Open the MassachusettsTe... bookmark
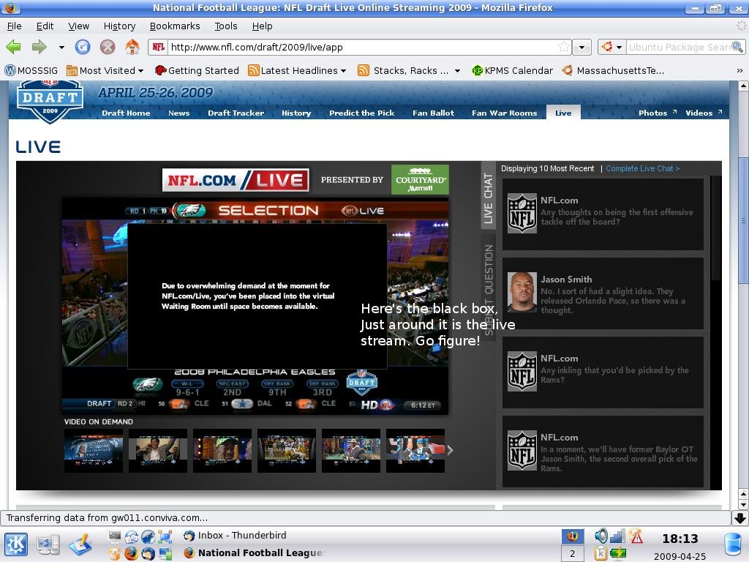The image size is (749, 562). (614, 71)
